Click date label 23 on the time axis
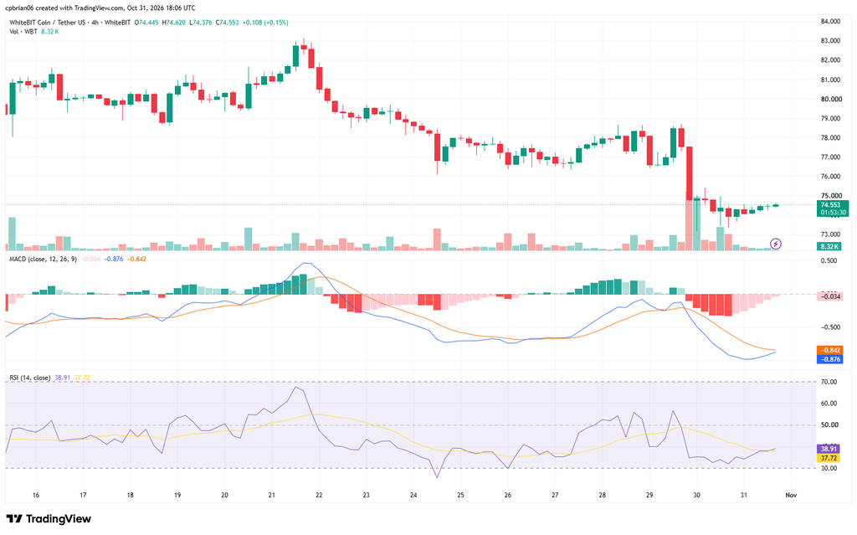 367,495
